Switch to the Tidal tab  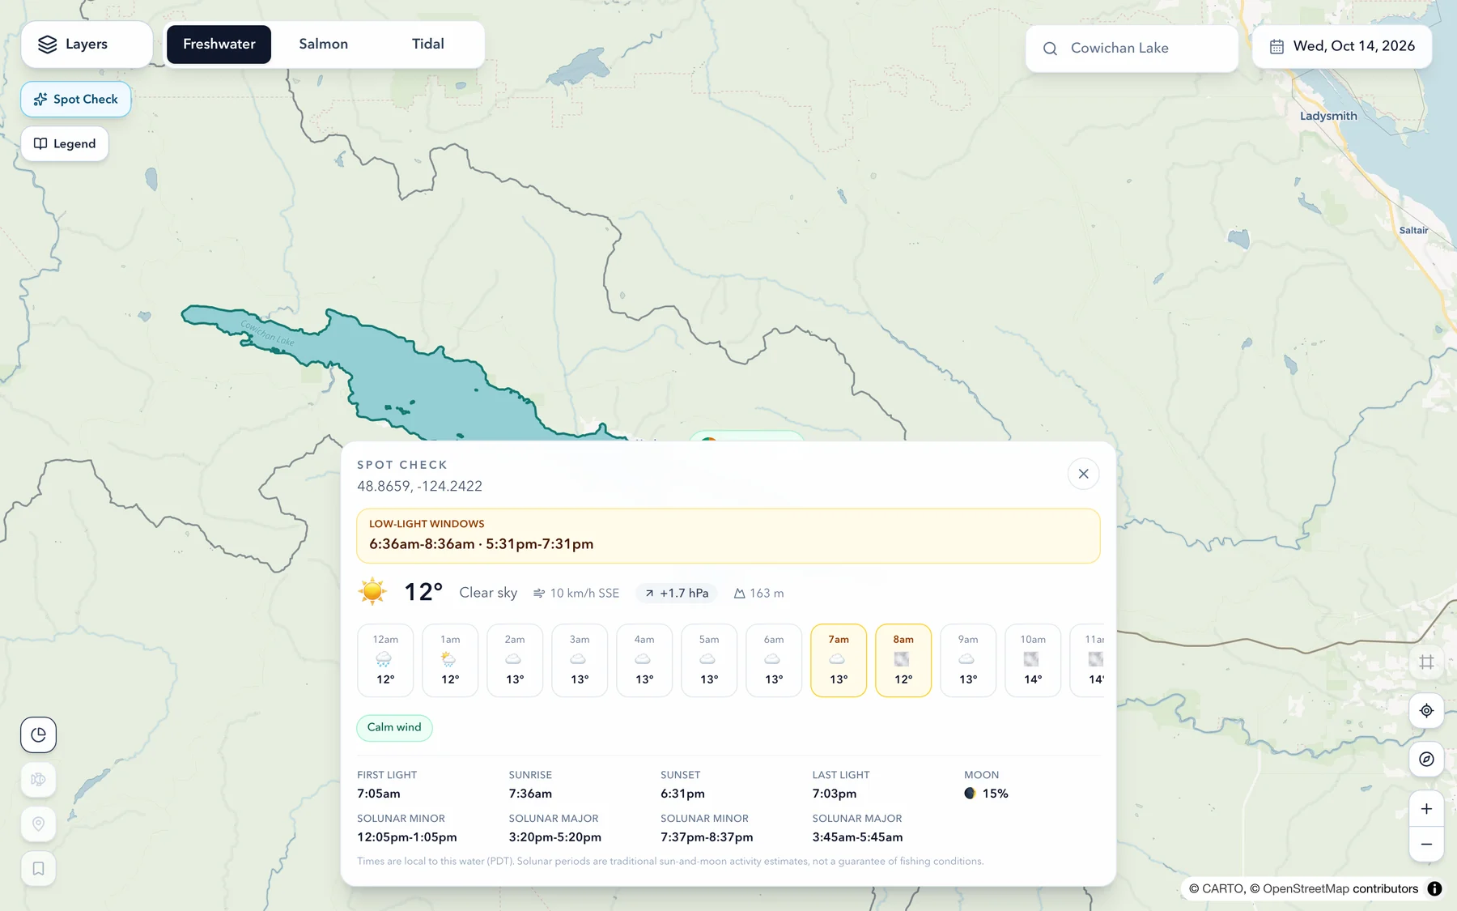[428, 45]
